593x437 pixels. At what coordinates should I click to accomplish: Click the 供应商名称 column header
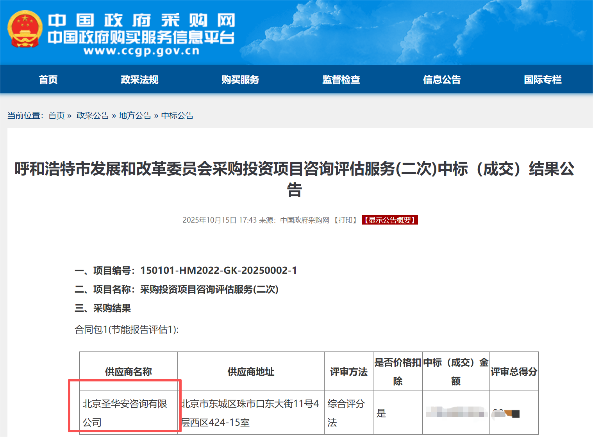tap(128, 372)
